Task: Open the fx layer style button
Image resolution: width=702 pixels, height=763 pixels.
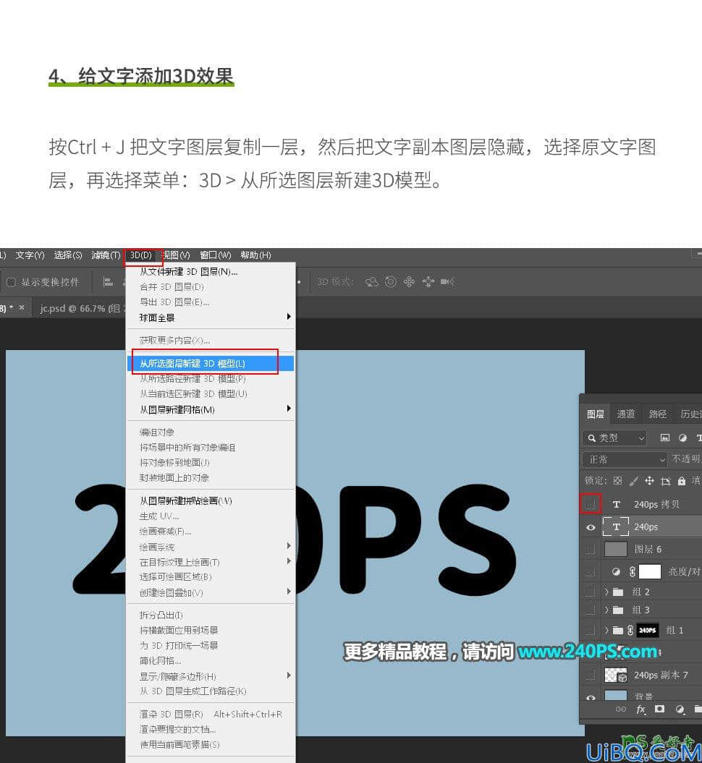Action: point(640,709)
